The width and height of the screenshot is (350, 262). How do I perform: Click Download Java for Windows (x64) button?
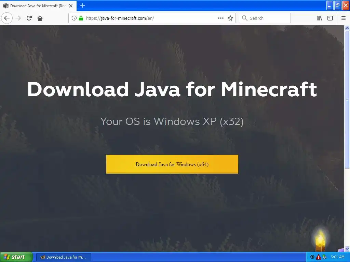point(172,164)
